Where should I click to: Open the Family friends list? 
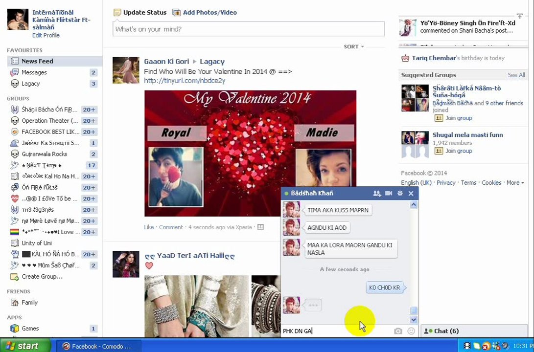pyautogui.click(x=29, y=302)
